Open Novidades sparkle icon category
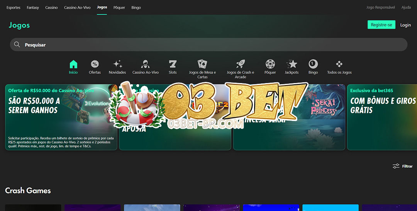417x211 pixels. pyautogui.click(x=117, y=65)
